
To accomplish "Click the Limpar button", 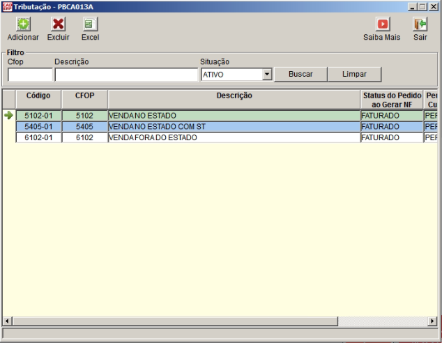I will click(354, 74).
